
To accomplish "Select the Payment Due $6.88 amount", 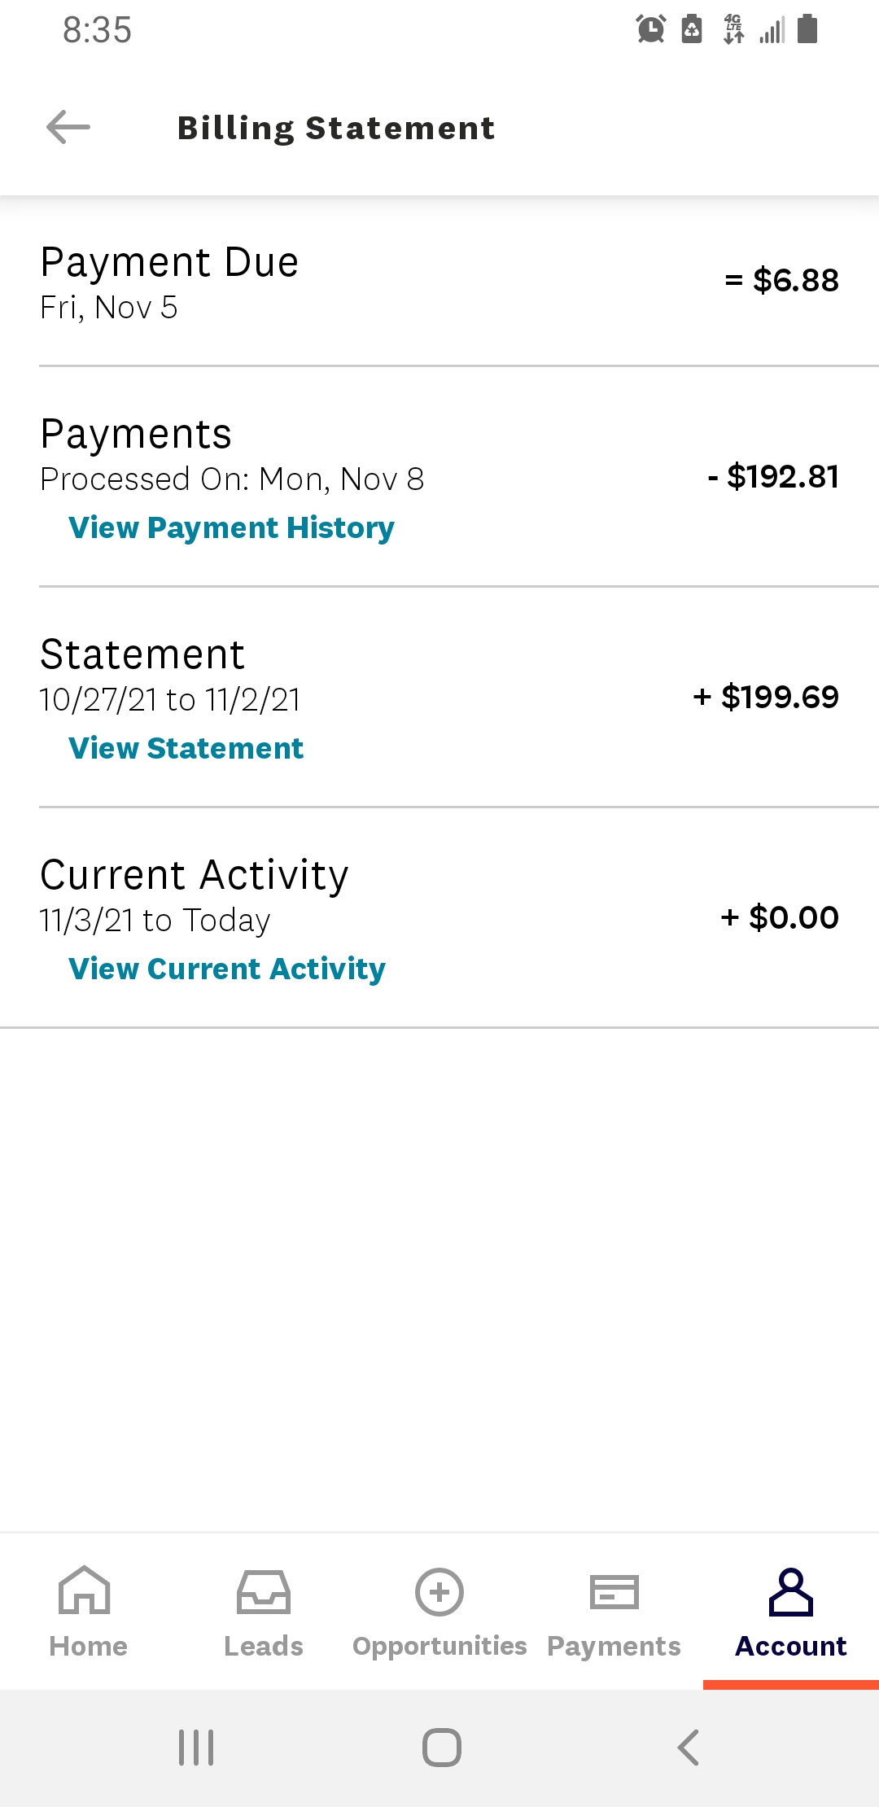I will pyautogui.click(x=782, y=280).
